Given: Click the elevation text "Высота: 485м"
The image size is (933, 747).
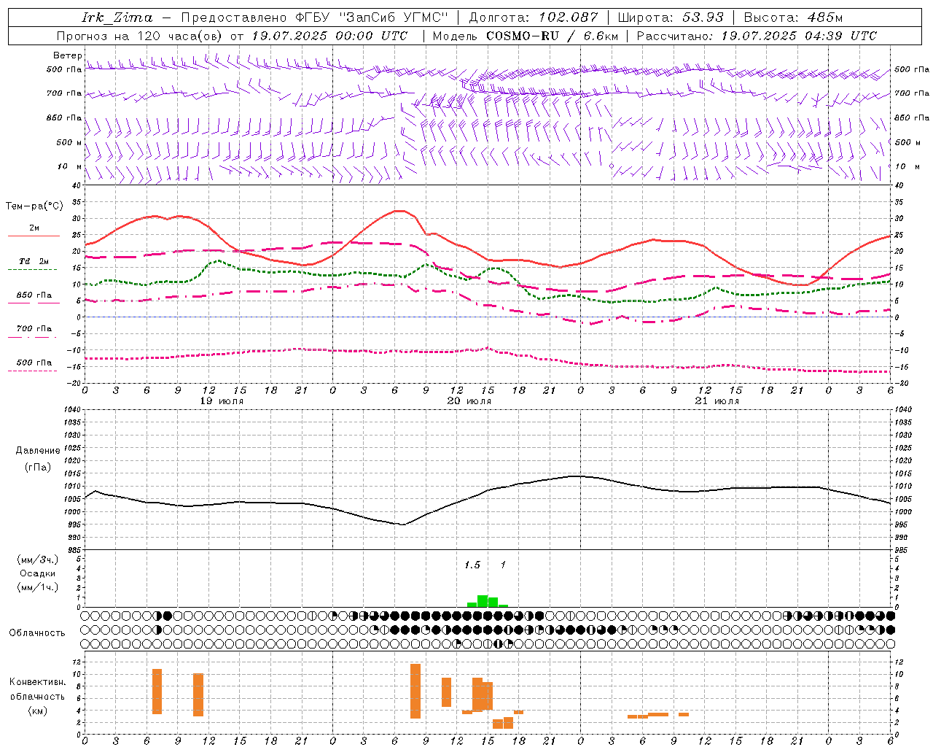Looking at the screenshot, I should 793,18.
